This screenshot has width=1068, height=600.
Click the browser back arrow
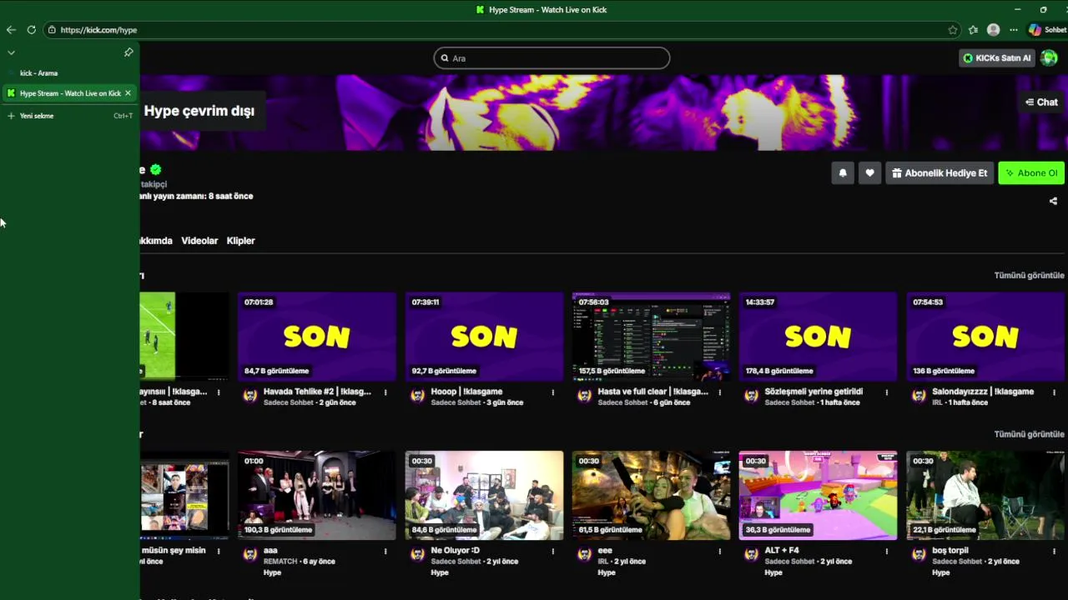(11, 30)
